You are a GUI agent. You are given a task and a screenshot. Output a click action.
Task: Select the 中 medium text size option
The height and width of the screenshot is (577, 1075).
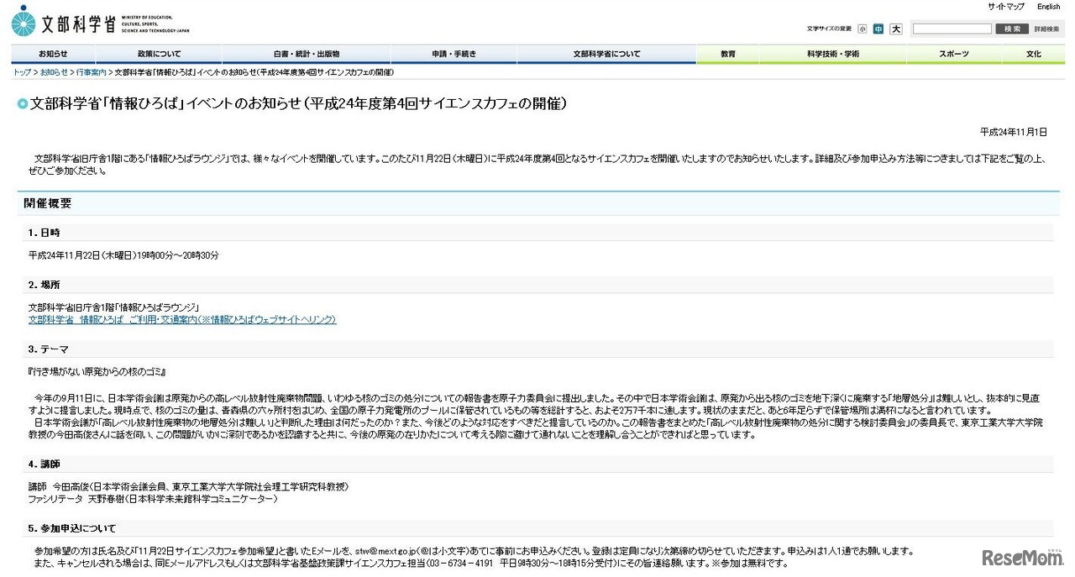[878, 29]
